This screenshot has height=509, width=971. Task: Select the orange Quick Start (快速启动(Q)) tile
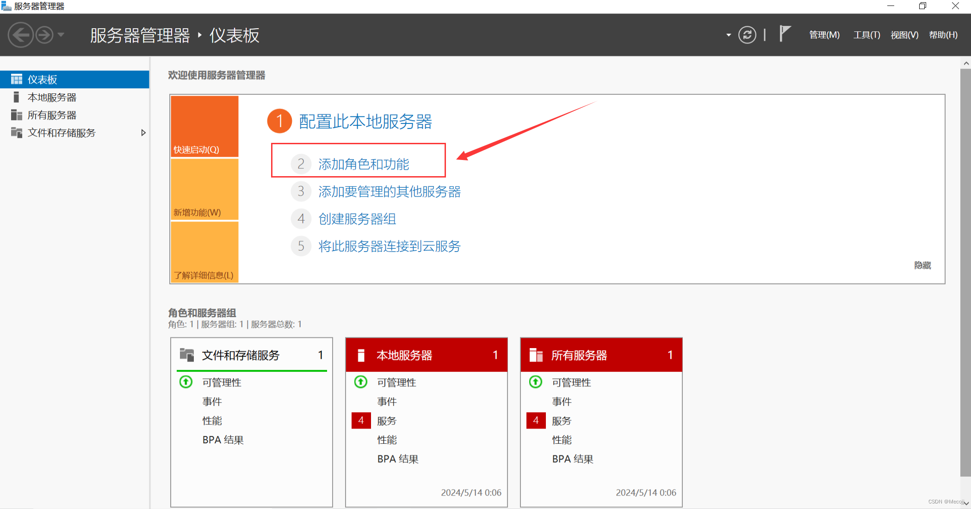pyautogui.click(x=204, y=126)
